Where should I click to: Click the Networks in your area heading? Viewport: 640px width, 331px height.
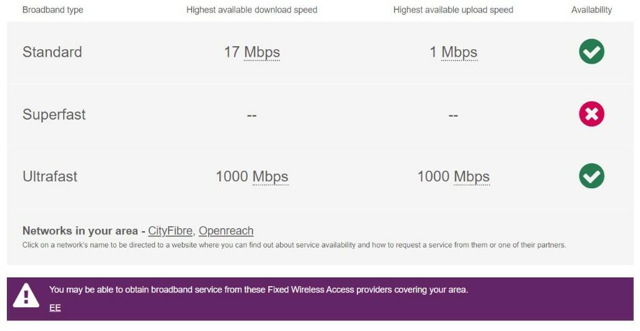(79, 231)
